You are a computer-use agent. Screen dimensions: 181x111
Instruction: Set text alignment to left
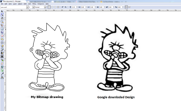[49, 7]
